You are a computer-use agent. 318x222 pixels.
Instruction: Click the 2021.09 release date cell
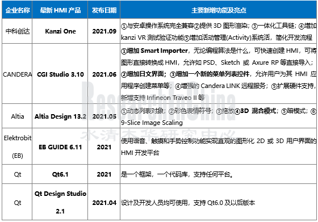[x=104, y=31]
